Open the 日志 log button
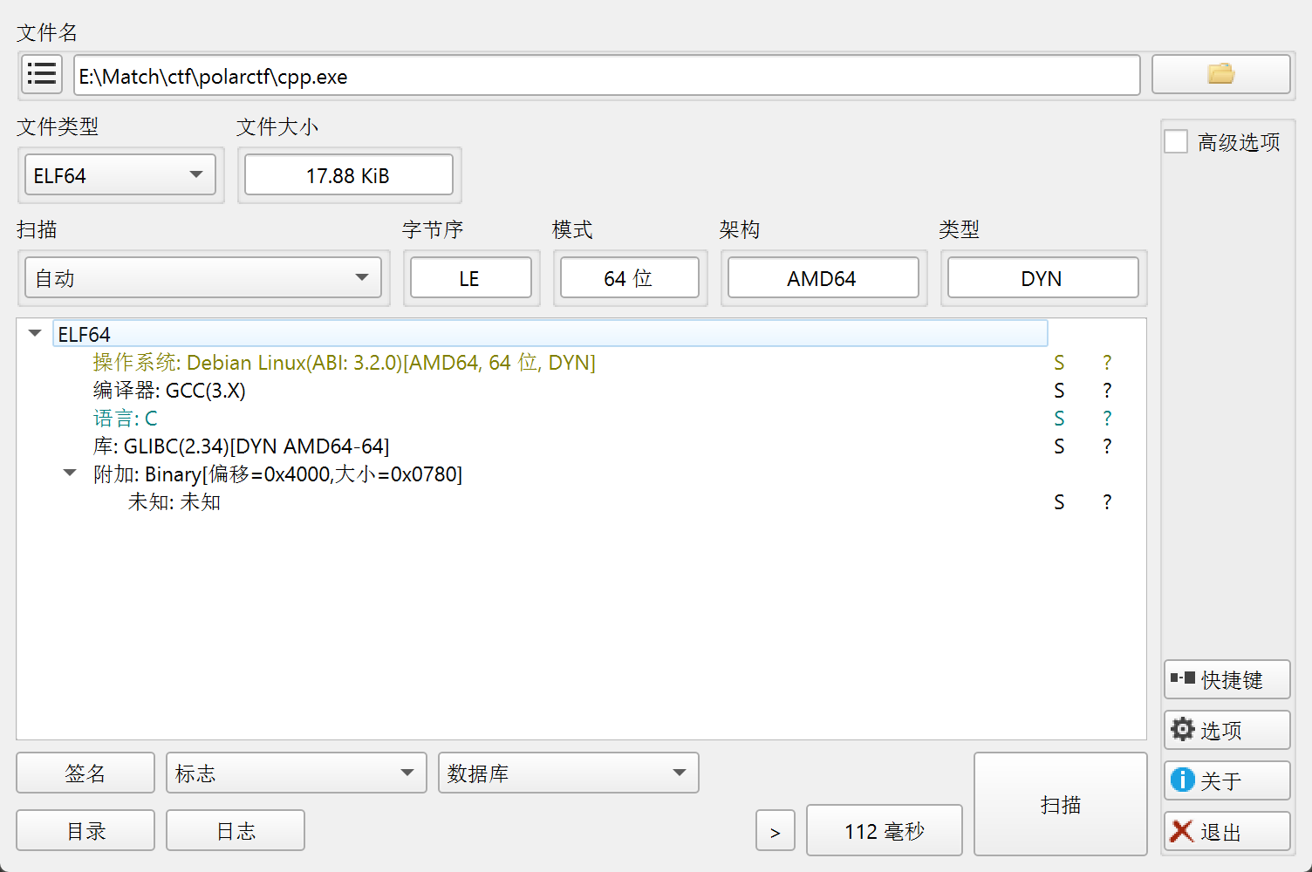Viewport: 1312px width, 872px height. [x=236, y=830]
